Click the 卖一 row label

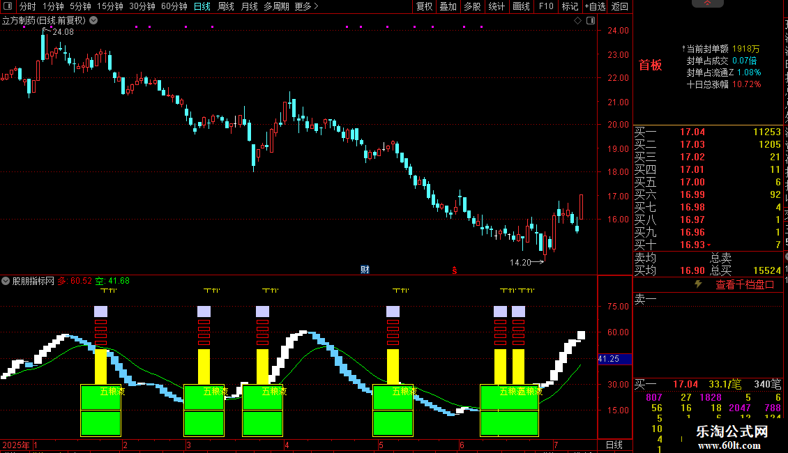pos(645,300)
